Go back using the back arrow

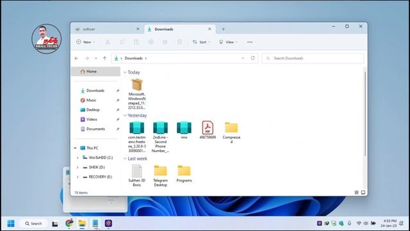(x=76, y=58)
